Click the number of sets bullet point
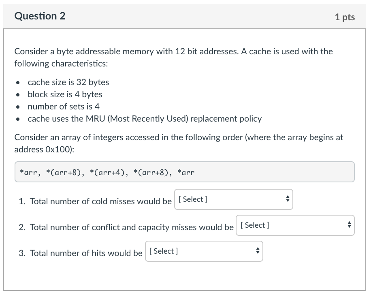This screenshot has height=295, width=371. 63,107
